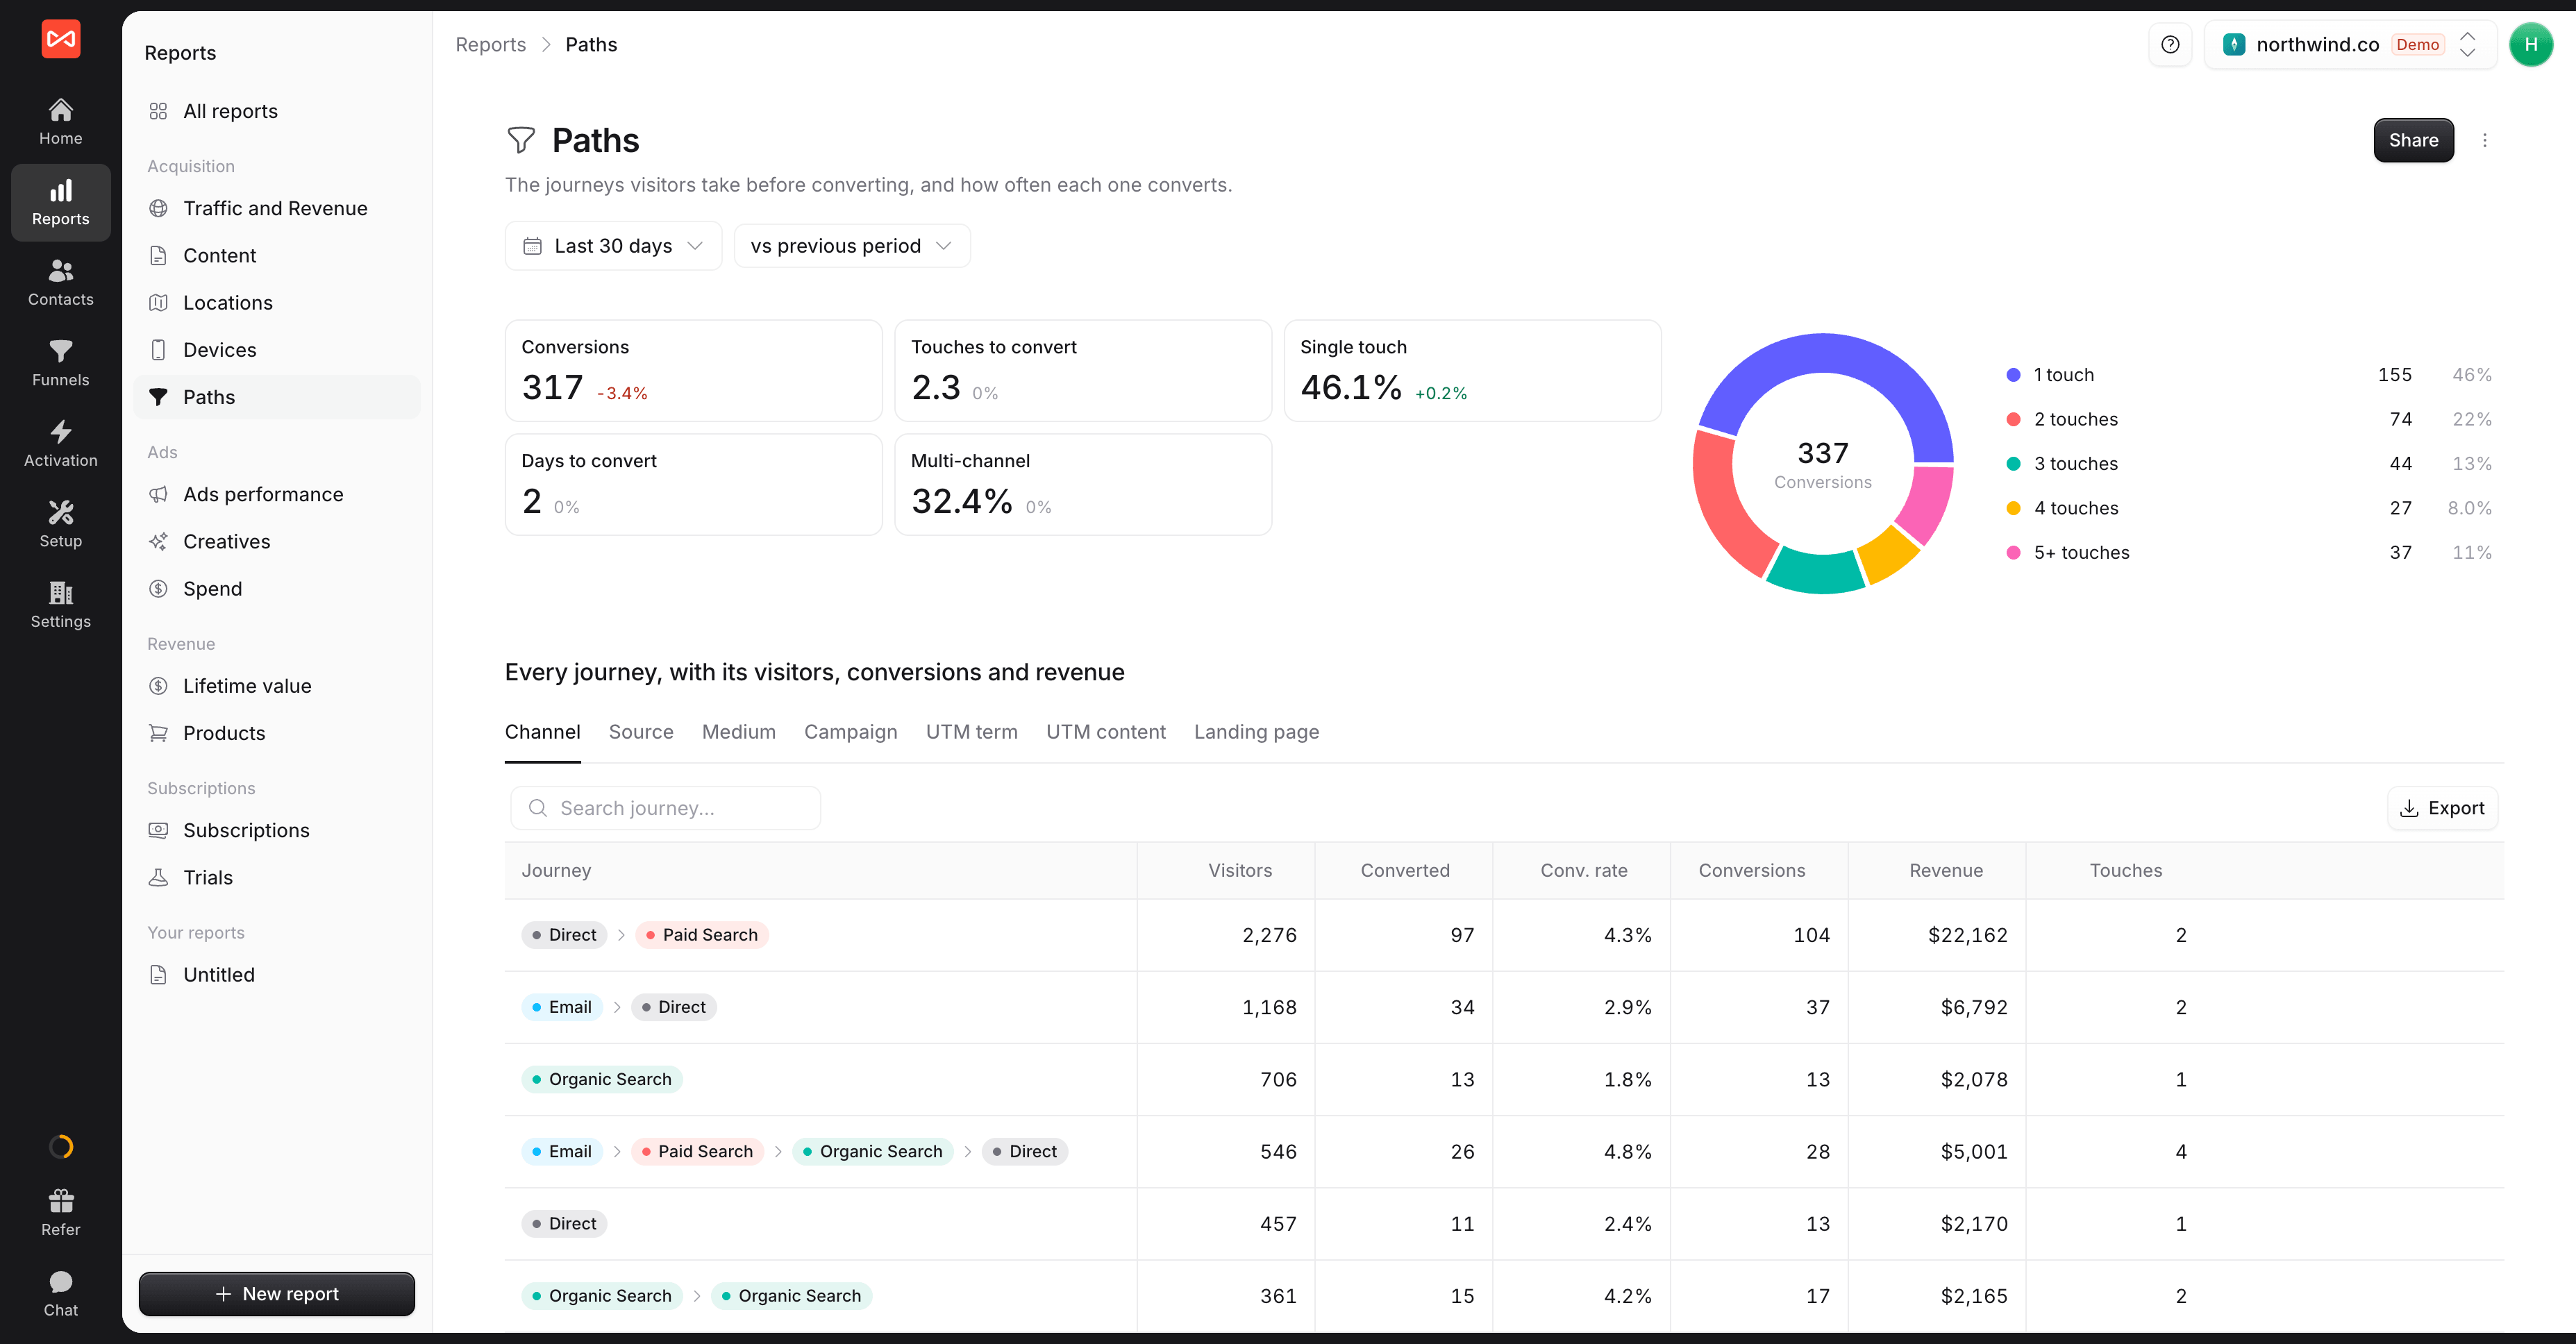Select the Campaign tab
2576x1344 pixels.
click(x=850, y=732)
